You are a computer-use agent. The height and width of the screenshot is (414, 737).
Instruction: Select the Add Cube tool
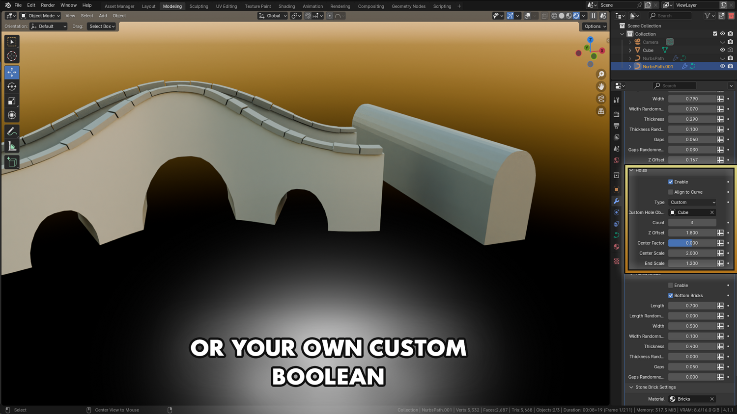click(x=12, y=162)
